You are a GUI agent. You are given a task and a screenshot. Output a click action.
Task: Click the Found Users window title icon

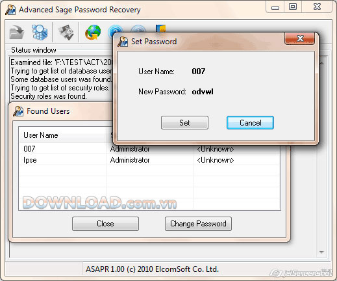coord(18,111)
